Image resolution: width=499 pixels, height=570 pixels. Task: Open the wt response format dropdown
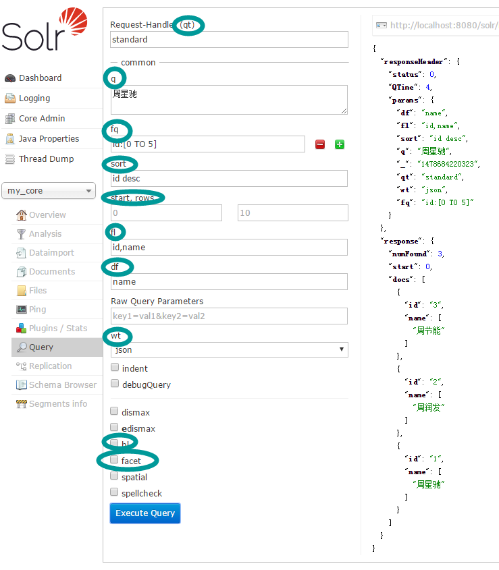coord(230,349)
